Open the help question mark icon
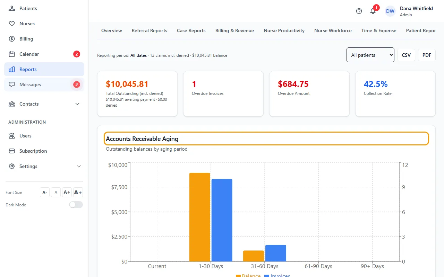This screenshot has height=277, width=444. pos(359,11)
